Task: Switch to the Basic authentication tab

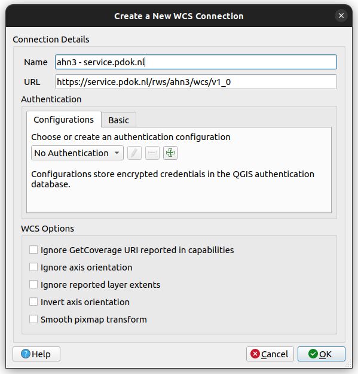Action: (118, 120)
